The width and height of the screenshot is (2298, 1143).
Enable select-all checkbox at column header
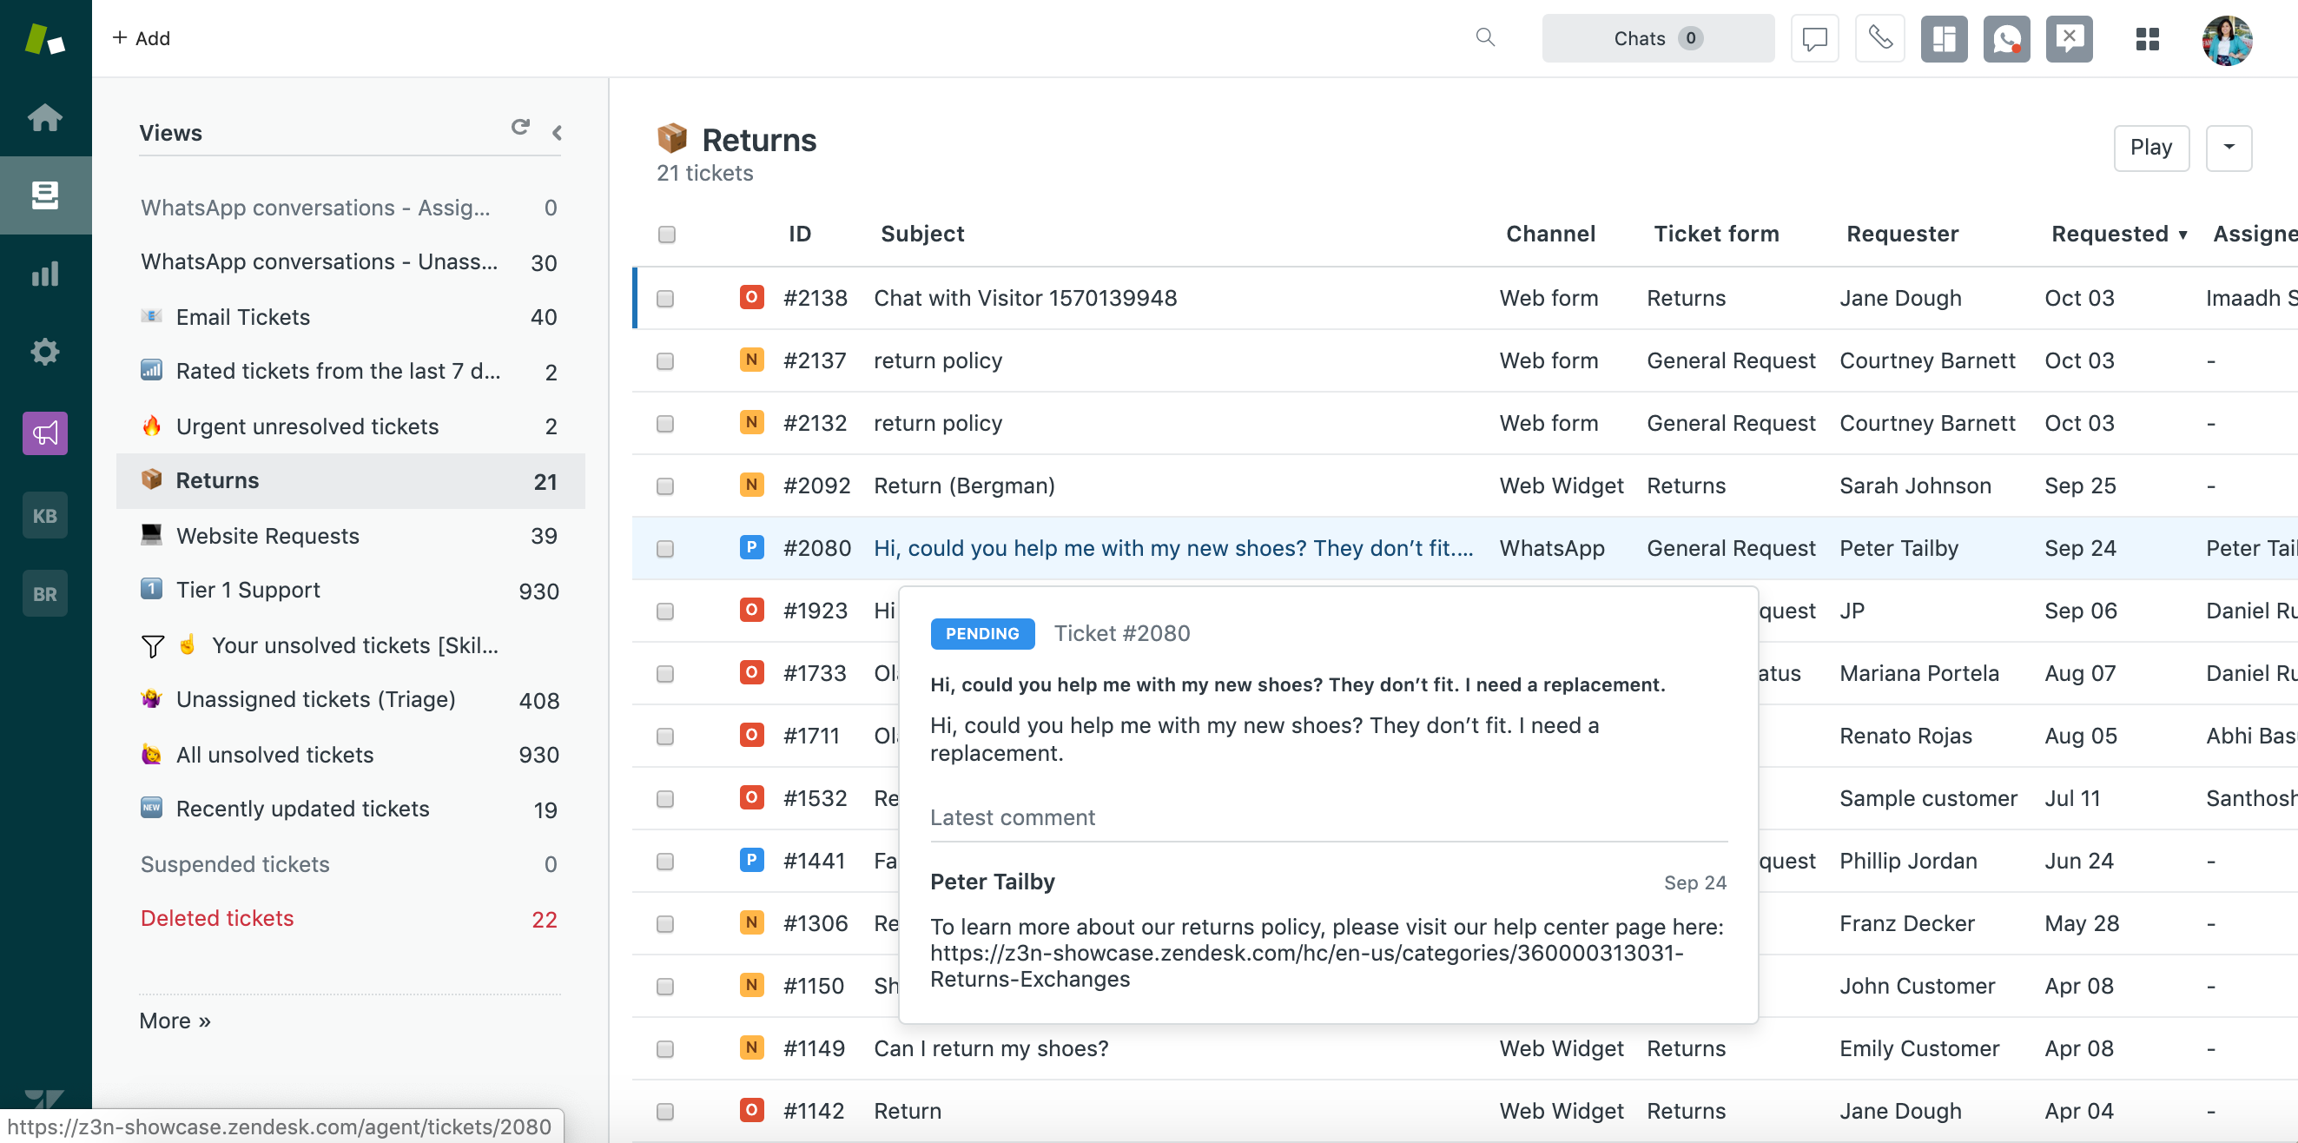pos(667,233)
